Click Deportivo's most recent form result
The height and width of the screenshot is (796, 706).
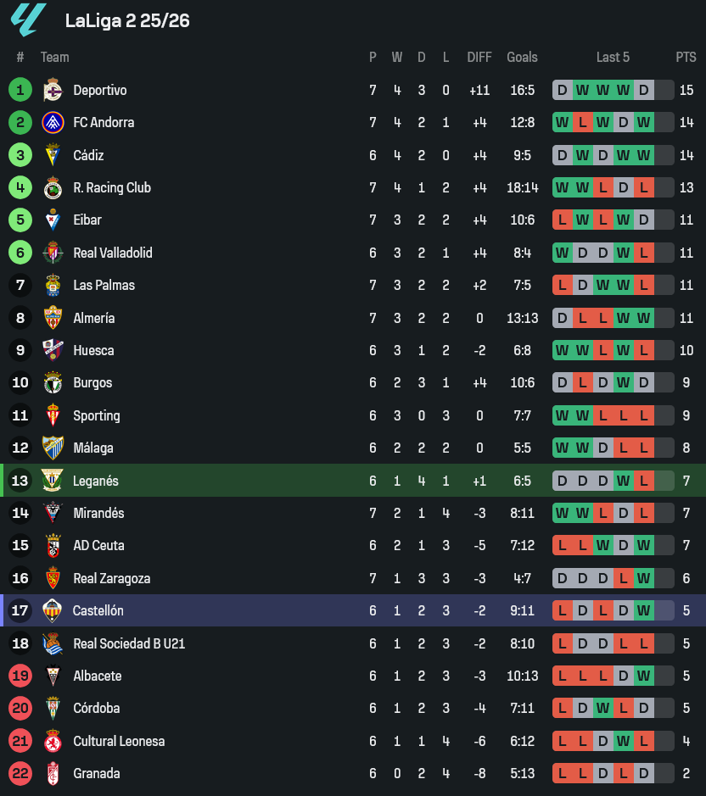pos(644,90)
